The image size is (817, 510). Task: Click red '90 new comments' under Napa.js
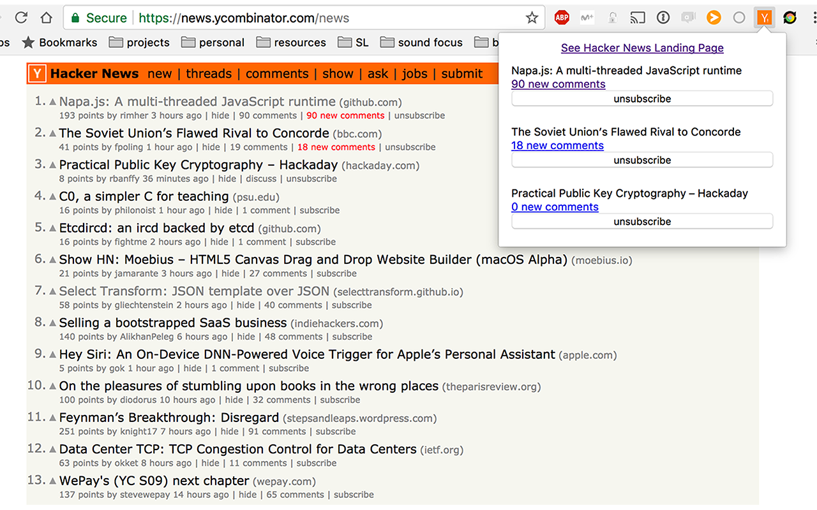click(x=345, y=115)
